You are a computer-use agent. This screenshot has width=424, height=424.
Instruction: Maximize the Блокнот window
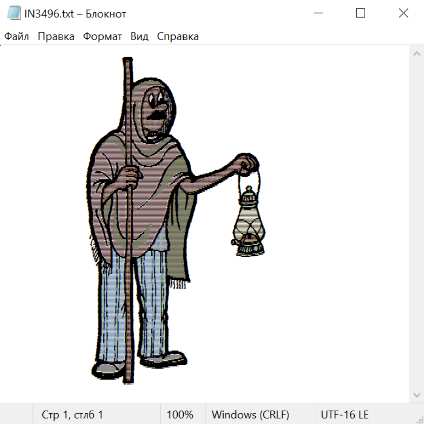(360, 14)
